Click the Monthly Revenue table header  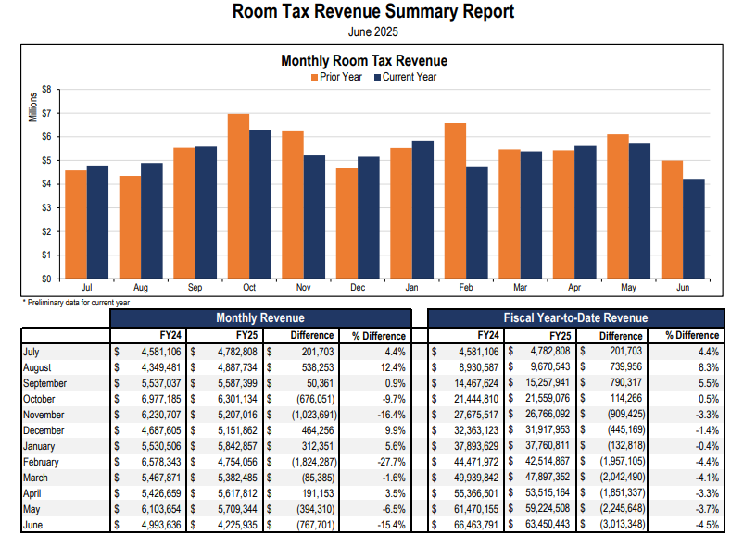259,317
